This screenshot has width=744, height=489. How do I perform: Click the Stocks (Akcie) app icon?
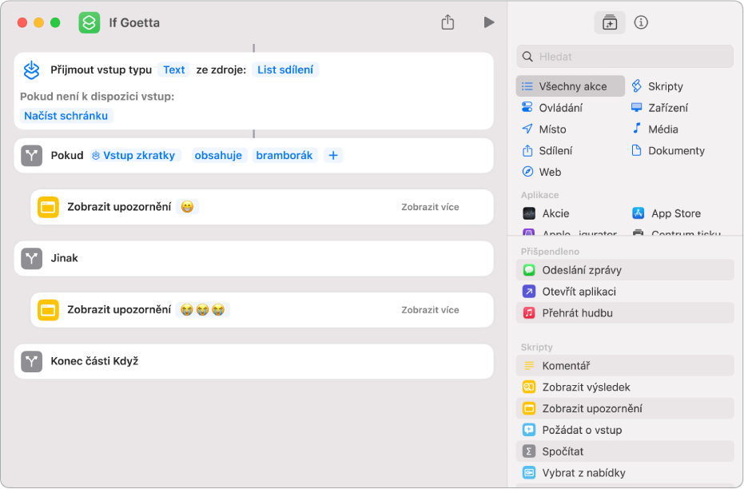[x=528, y=213]
